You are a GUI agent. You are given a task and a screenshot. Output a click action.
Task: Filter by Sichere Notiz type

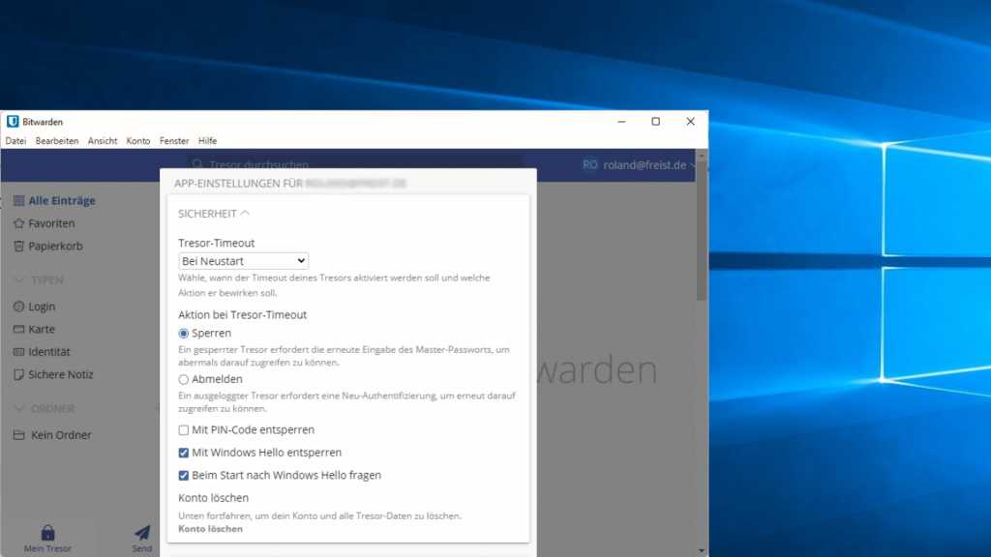[61, 374]
